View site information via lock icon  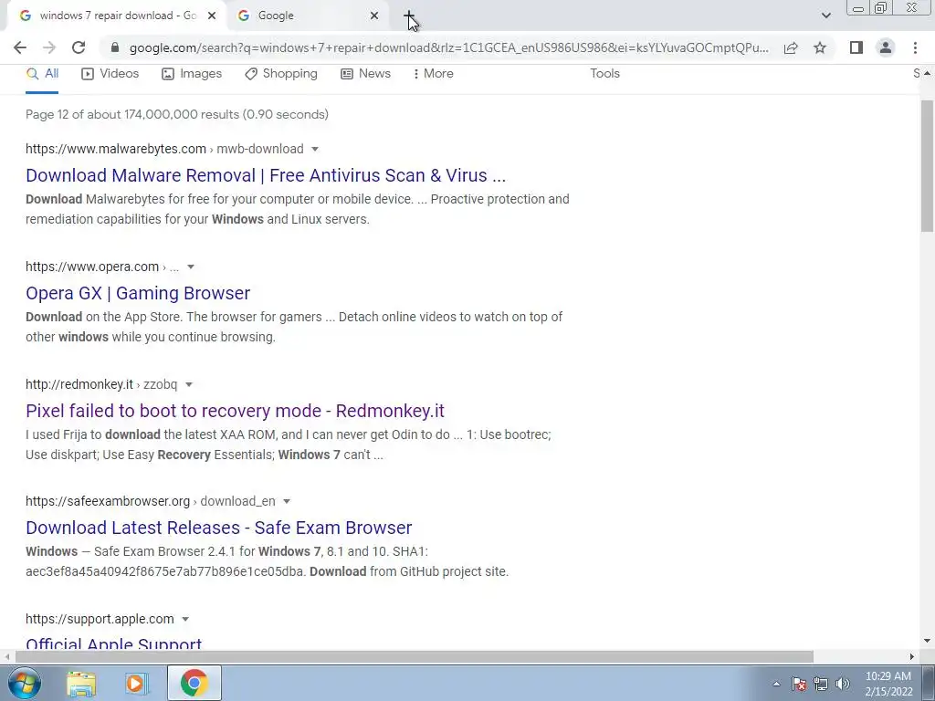pyautogui.click(x=115, y=47)
